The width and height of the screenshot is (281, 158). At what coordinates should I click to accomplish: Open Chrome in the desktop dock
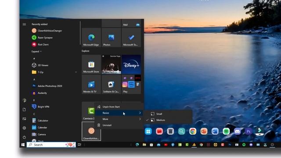click(x=193, y=131)
